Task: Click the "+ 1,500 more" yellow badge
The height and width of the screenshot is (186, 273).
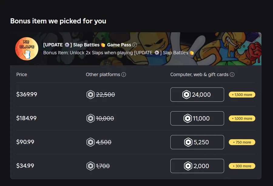Action: pyautogui.click(x=242, y=95)
